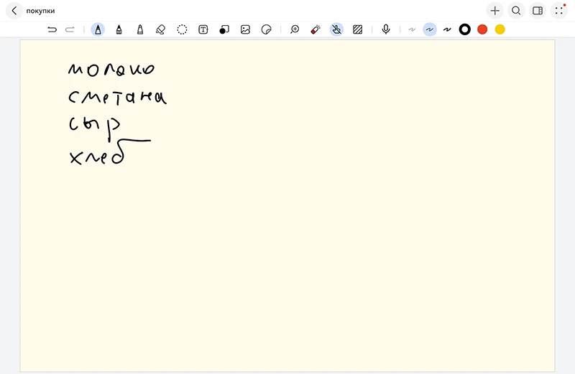Select the laser pointer tool

315,29
